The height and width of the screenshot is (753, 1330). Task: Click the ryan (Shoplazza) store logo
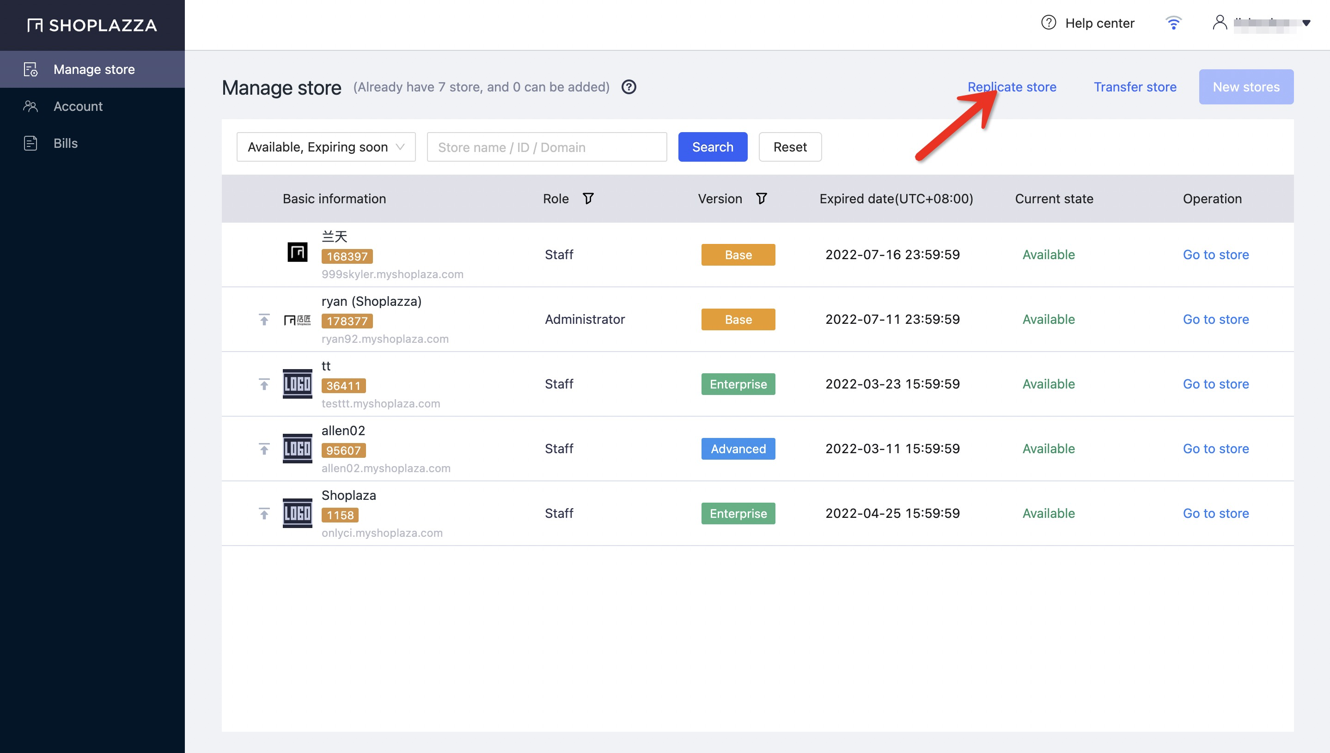pos(298,320)
